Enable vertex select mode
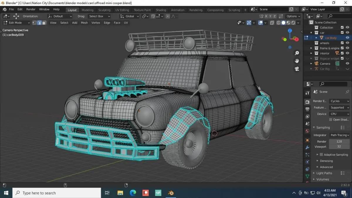The width and height of the screenshot is (352, 198). (34, 23)
